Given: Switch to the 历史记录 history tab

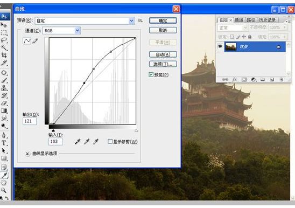Looking at the screenshot, I should click(267, 20).
